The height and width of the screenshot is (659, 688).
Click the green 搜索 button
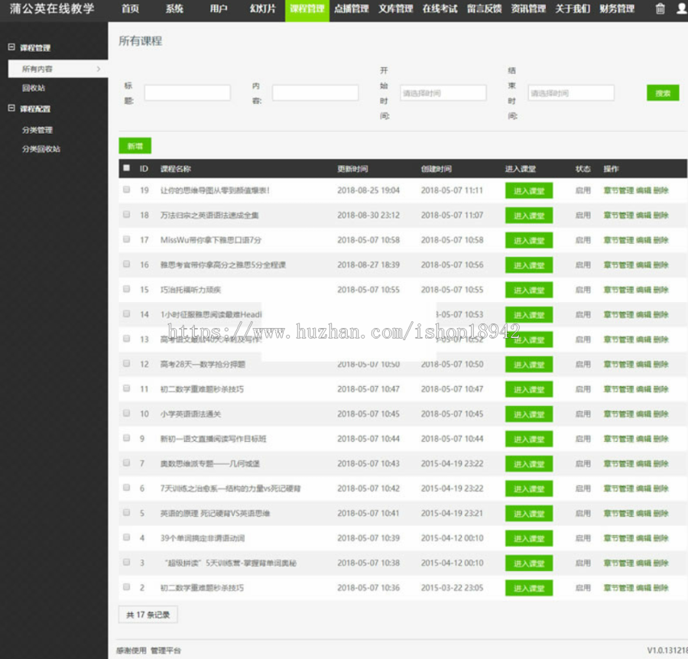pyautogui.click(x=663, y=93)
